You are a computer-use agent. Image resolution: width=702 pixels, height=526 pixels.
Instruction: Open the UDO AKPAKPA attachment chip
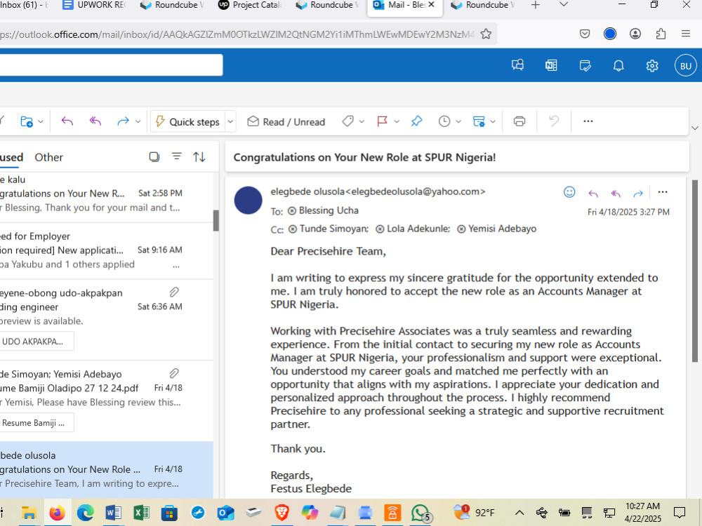coord(37,342)
